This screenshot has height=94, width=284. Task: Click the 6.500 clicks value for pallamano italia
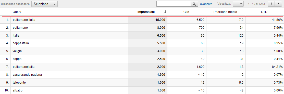coord(200,20)
